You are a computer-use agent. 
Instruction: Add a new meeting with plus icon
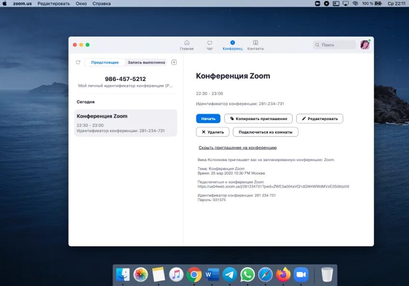click(174, 62)
